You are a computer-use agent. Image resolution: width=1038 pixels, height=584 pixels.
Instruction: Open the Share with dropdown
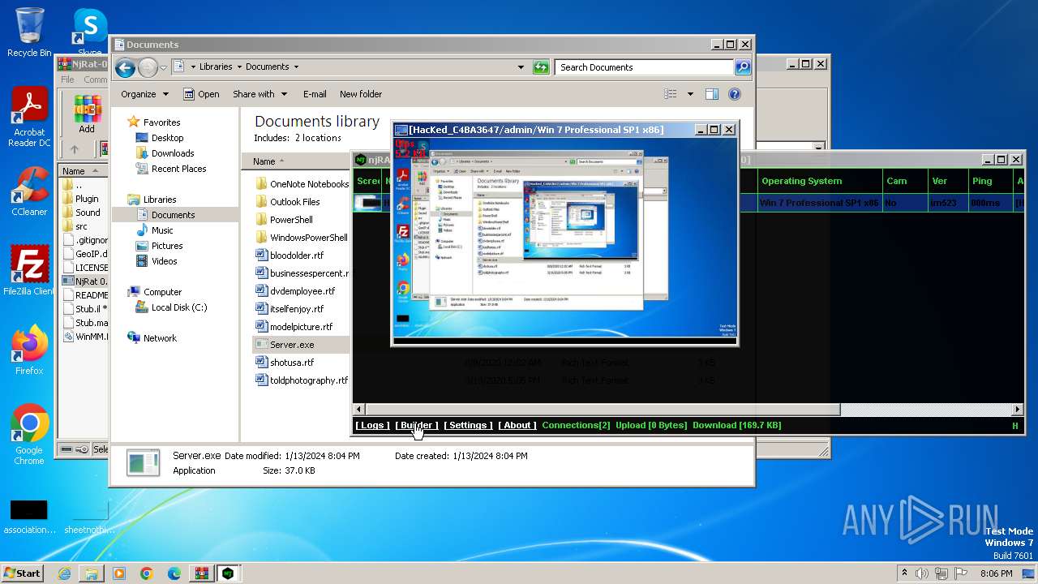[259, 94]
